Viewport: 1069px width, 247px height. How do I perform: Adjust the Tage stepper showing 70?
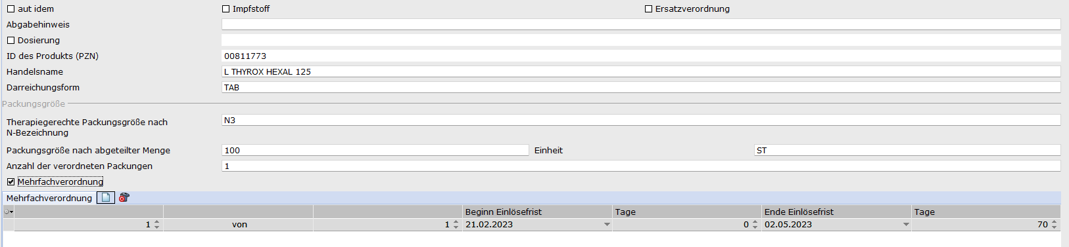tap(1054, 225)
